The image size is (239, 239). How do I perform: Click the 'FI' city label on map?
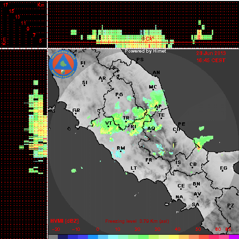click(83, 63)
